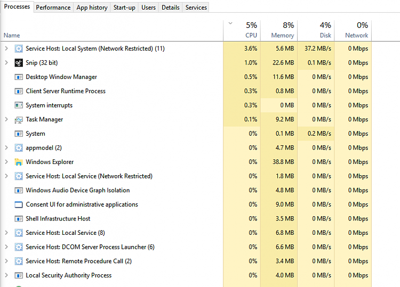Select the Processes tab

[17, 6]
